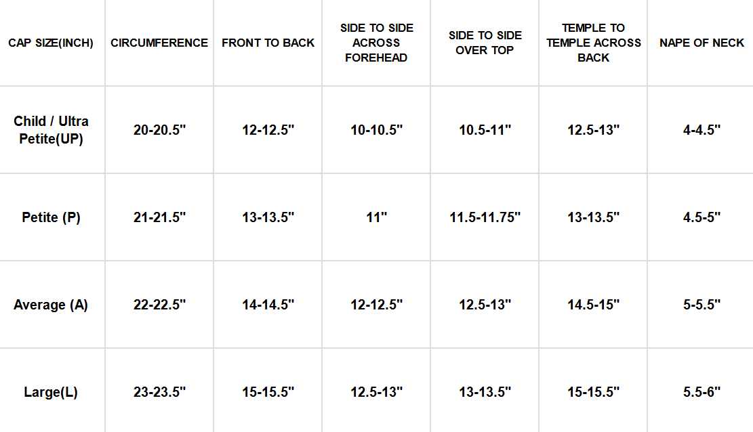Click the NAPE OF NECK header
Image resolution: width=753 pixels, height=432 pixels.
coord(701,43)
